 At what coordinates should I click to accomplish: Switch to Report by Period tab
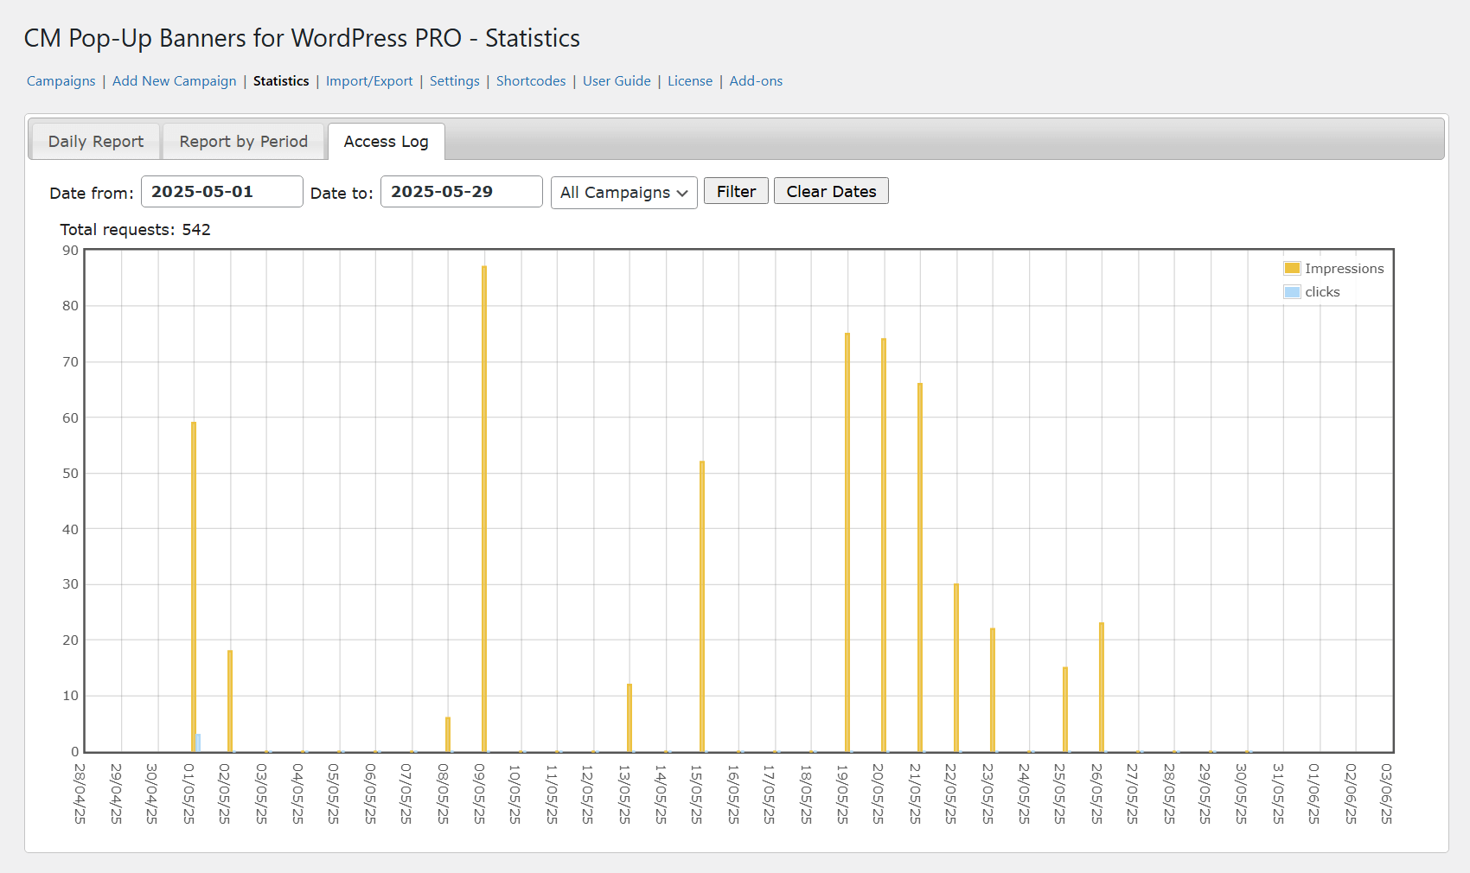(x=243, y=142)
